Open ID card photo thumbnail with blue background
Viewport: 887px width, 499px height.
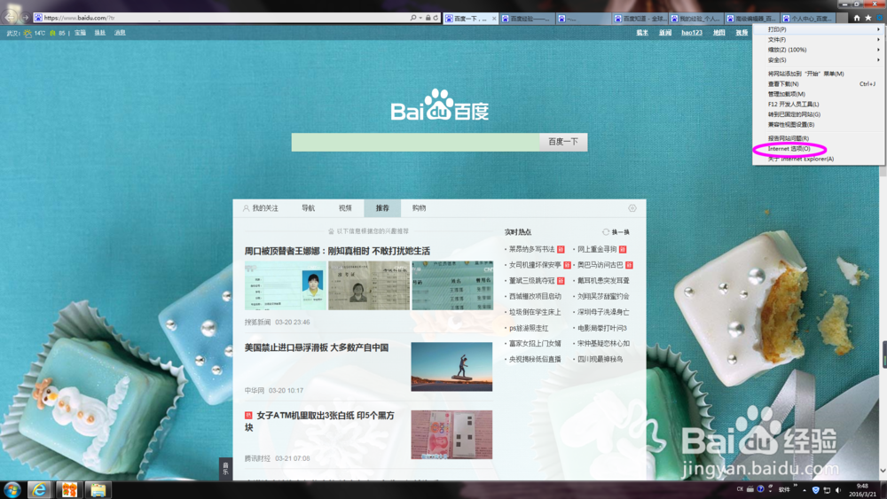click(x=285, y=285)
